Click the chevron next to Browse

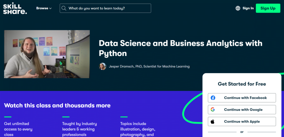[50, 8]
